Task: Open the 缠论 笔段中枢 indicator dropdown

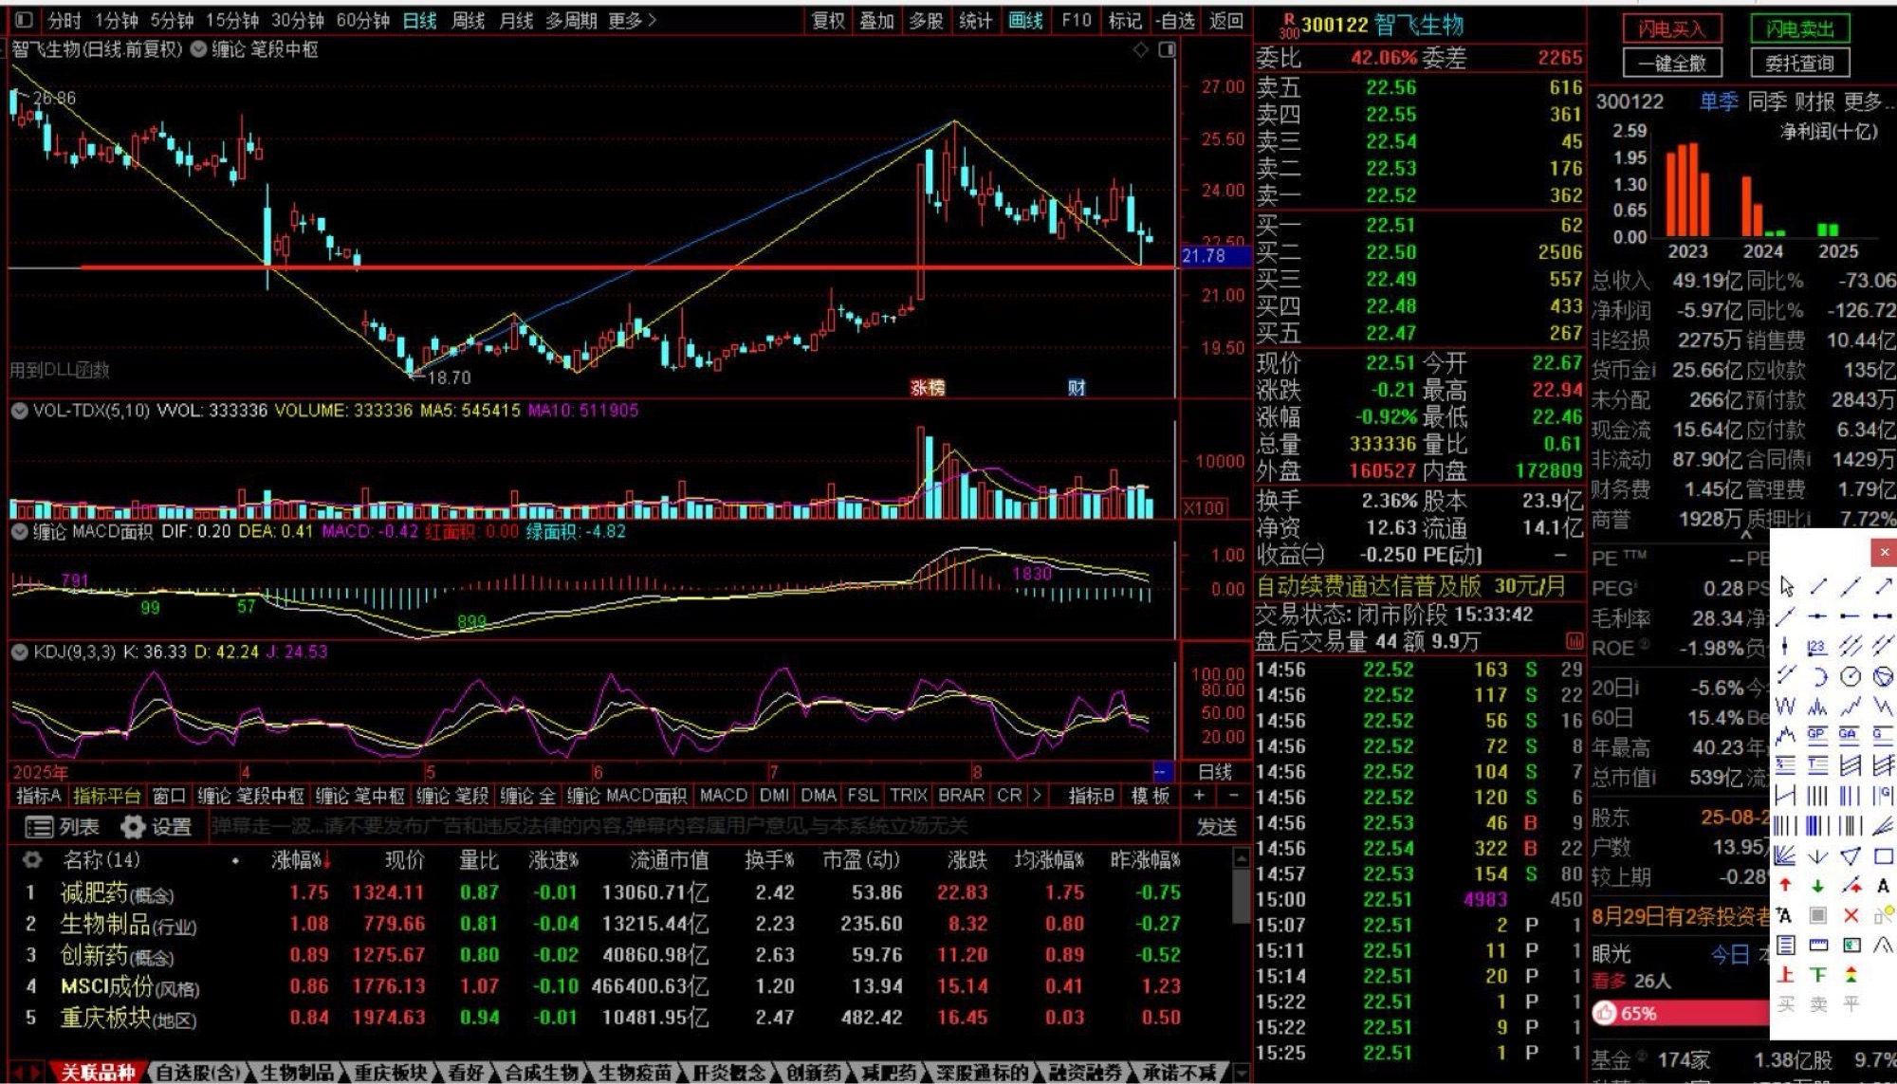Action: tap(199, 49)
